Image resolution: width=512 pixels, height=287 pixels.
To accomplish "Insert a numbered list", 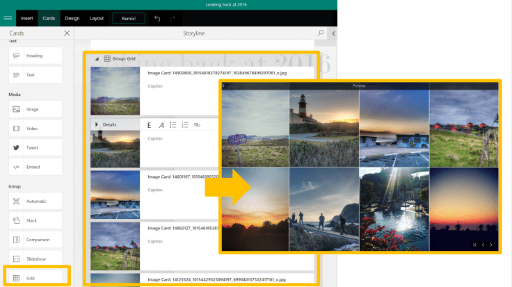I will click(185, 124).
